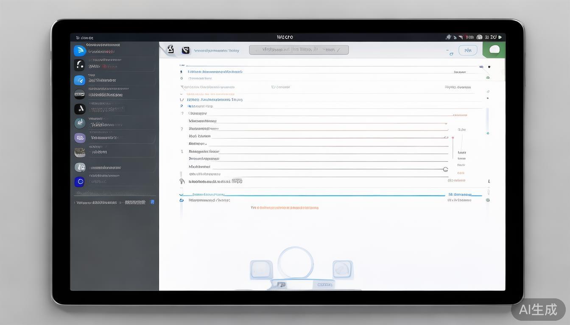Viewport: 570px width, 325px height.
Task: Click the gray search field in the toolbar
Action: click(299, 50)
